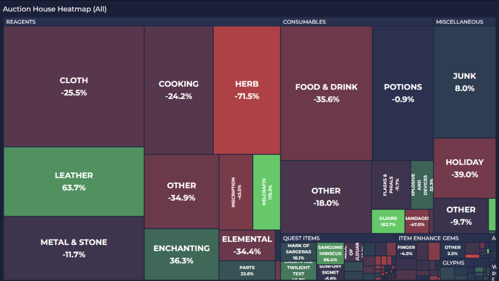Screen dimensions: 499x281
Task: Click the Sanguine Hibiscus 66.4% tile
Action: [x=330, y=253]
